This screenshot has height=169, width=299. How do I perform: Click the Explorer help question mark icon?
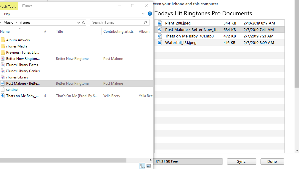coord(150,14)
